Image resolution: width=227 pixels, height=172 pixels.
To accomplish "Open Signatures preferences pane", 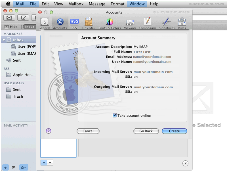I will pyautogui.click(x=167, y=24).
